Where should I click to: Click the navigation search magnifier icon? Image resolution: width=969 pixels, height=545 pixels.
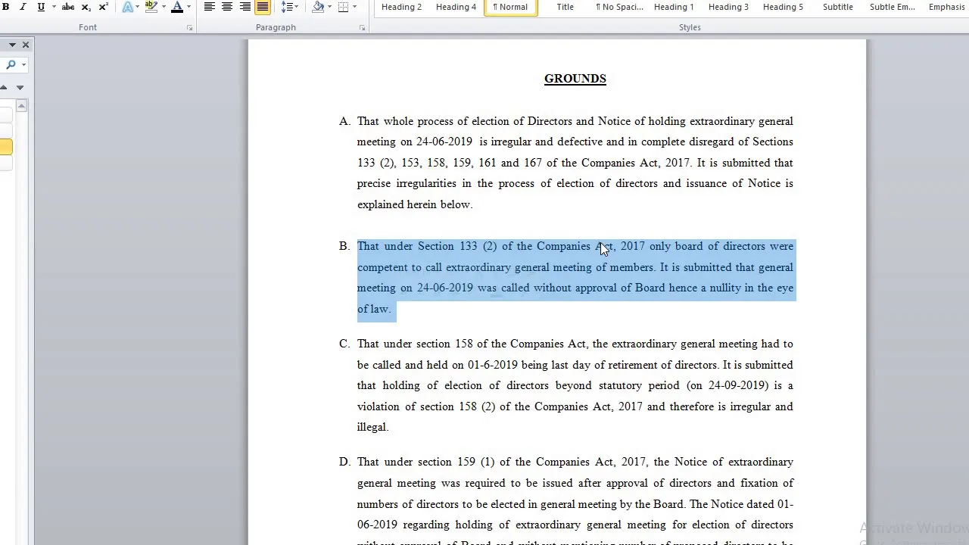point(11,65)
